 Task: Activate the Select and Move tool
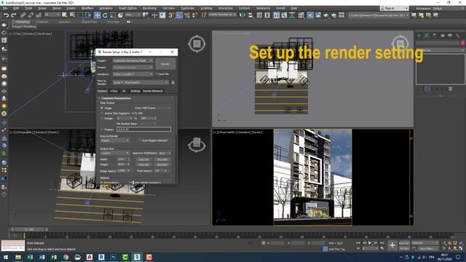[x=97, y=15]
